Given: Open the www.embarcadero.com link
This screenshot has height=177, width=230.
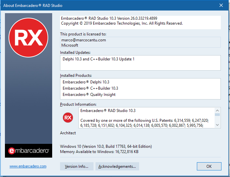Looking at the screenshot, I should click(x=28, y=166).
